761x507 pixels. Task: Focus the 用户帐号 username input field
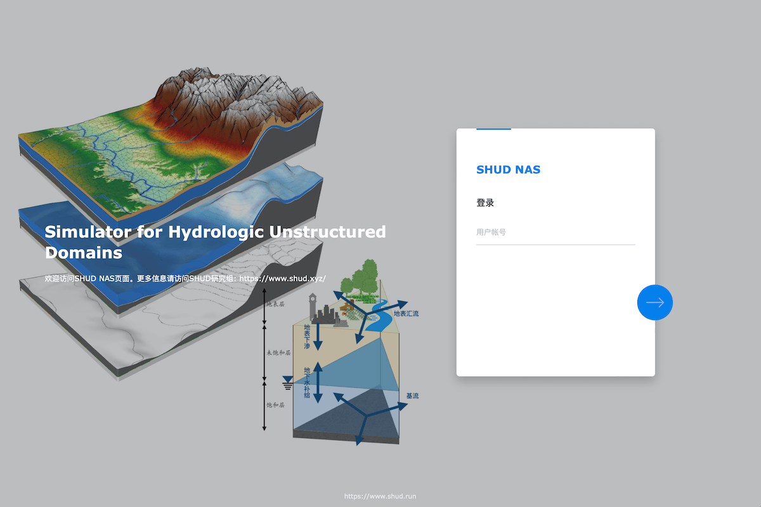[555, 233]
